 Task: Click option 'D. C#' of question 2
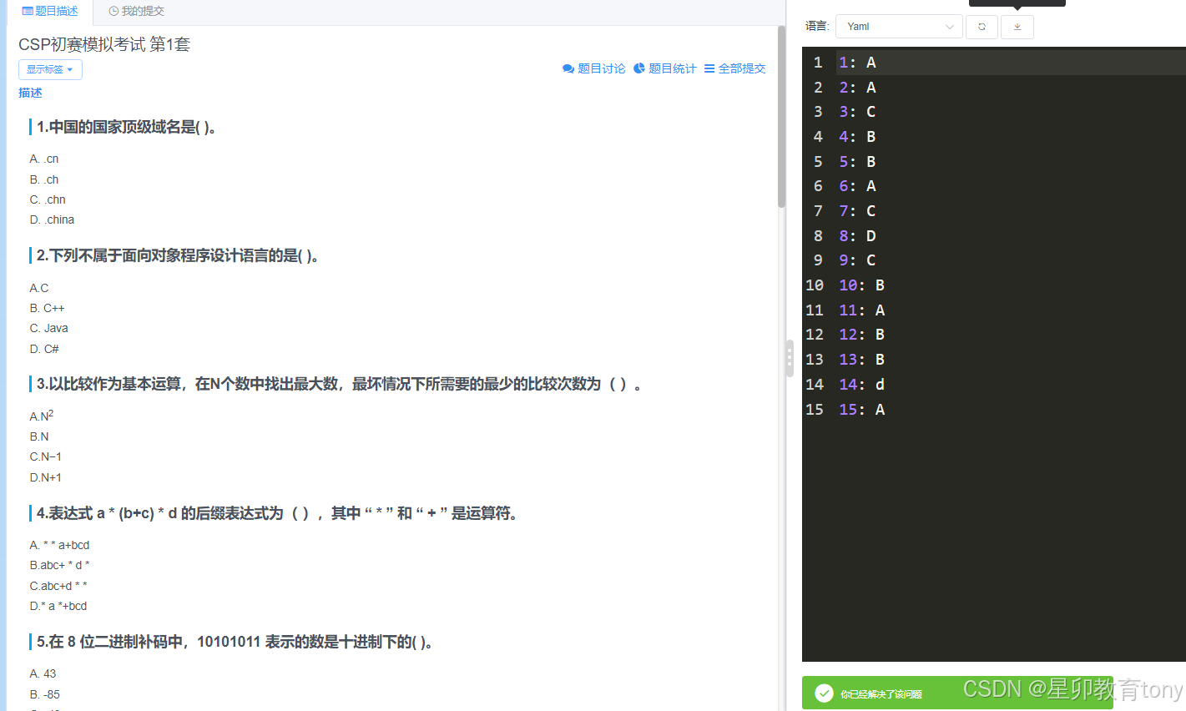click(44, 349)
